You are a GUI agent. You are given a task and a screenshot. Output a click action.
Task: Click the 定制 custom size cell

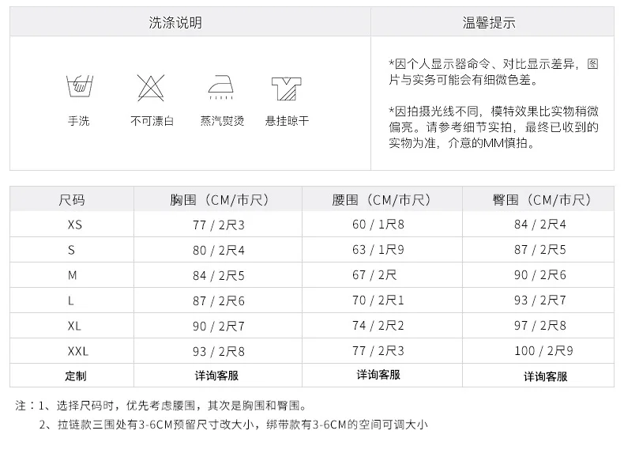click(76, 376)
